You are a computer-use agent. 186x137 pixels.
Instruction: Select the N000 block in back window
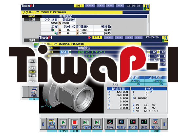pyautogui.click(x=32, y=16)
